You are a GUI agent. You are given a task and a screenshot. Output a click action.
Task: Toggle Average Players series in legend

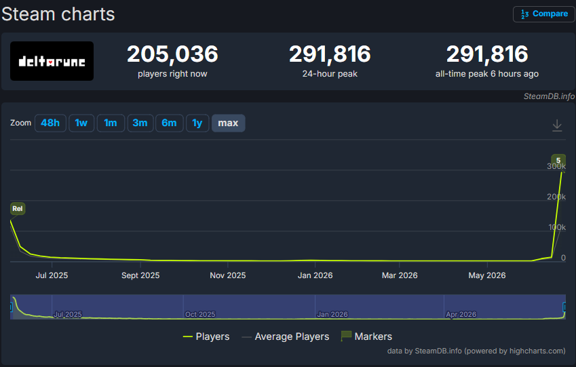pos(286,336)
